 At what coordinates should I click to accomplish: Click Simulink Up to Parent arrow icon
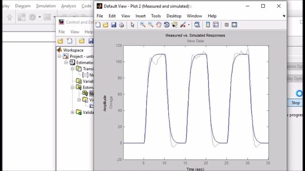coord(10,17)
